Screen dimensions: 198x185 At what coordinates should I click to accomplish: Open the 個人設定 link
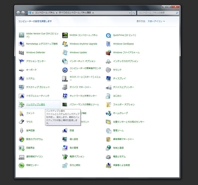point(74,139)
